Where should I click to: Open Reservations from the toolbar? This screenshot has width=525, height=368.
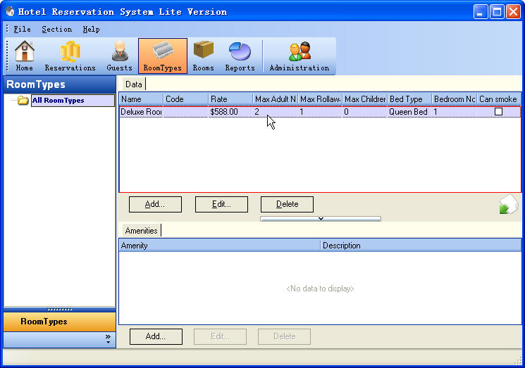coord(70,56)
